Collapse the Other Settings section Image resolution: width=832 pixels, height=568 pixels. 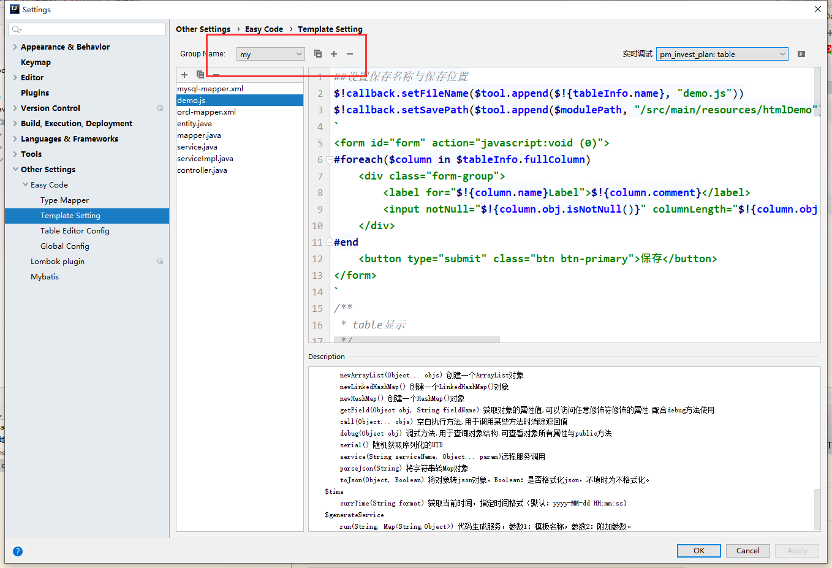(15, 170)
